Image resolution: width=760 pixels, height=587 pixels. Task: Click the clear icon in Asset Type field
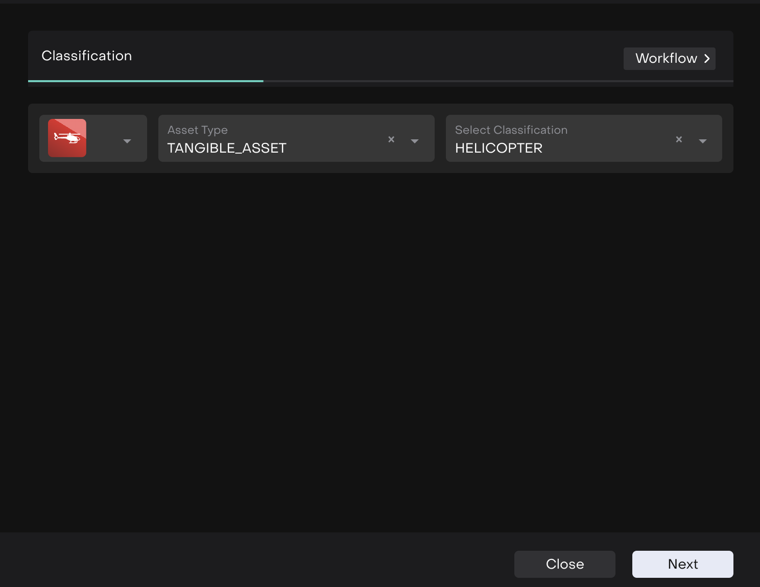(x=391, y=139)
